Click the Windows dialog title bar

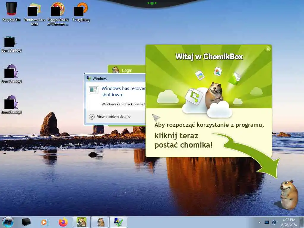(115, 78)
